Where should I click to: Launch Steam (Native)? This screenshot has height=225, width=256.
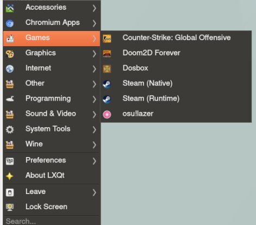(176, 84)
